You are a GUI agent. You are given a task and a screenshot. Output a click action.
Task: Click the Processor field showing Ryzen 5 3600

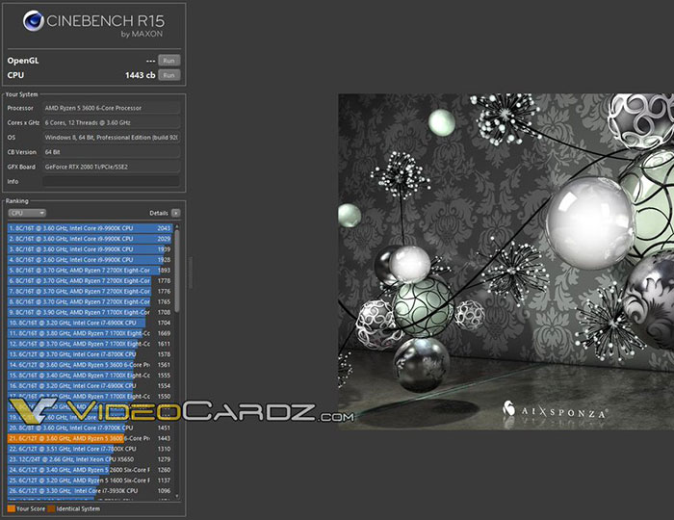(x=112, y=108)
